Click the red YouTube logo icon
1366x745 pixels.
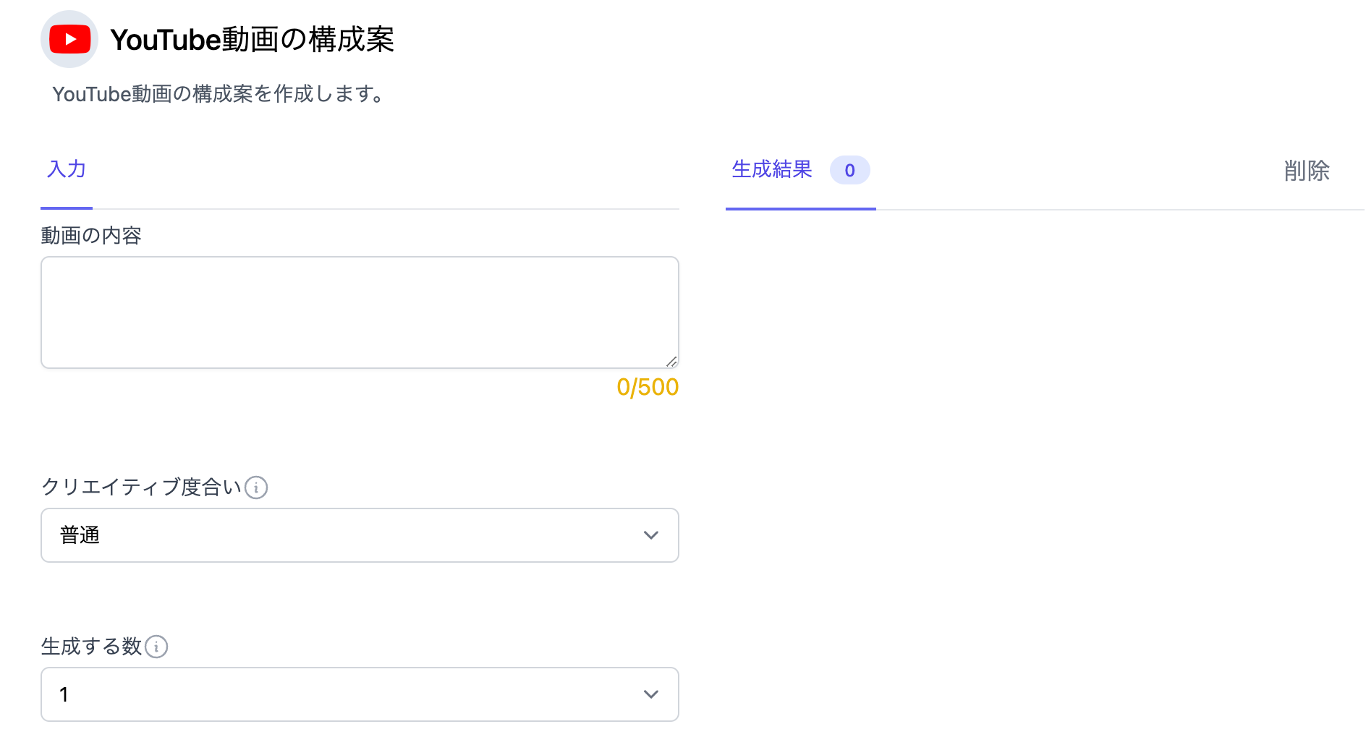(x=69, y=39)
